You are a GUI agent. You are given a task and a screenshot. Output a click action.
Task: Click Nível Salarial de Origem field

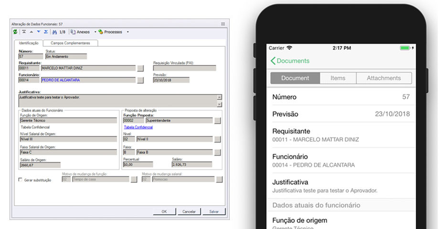[x=68, y=139]
